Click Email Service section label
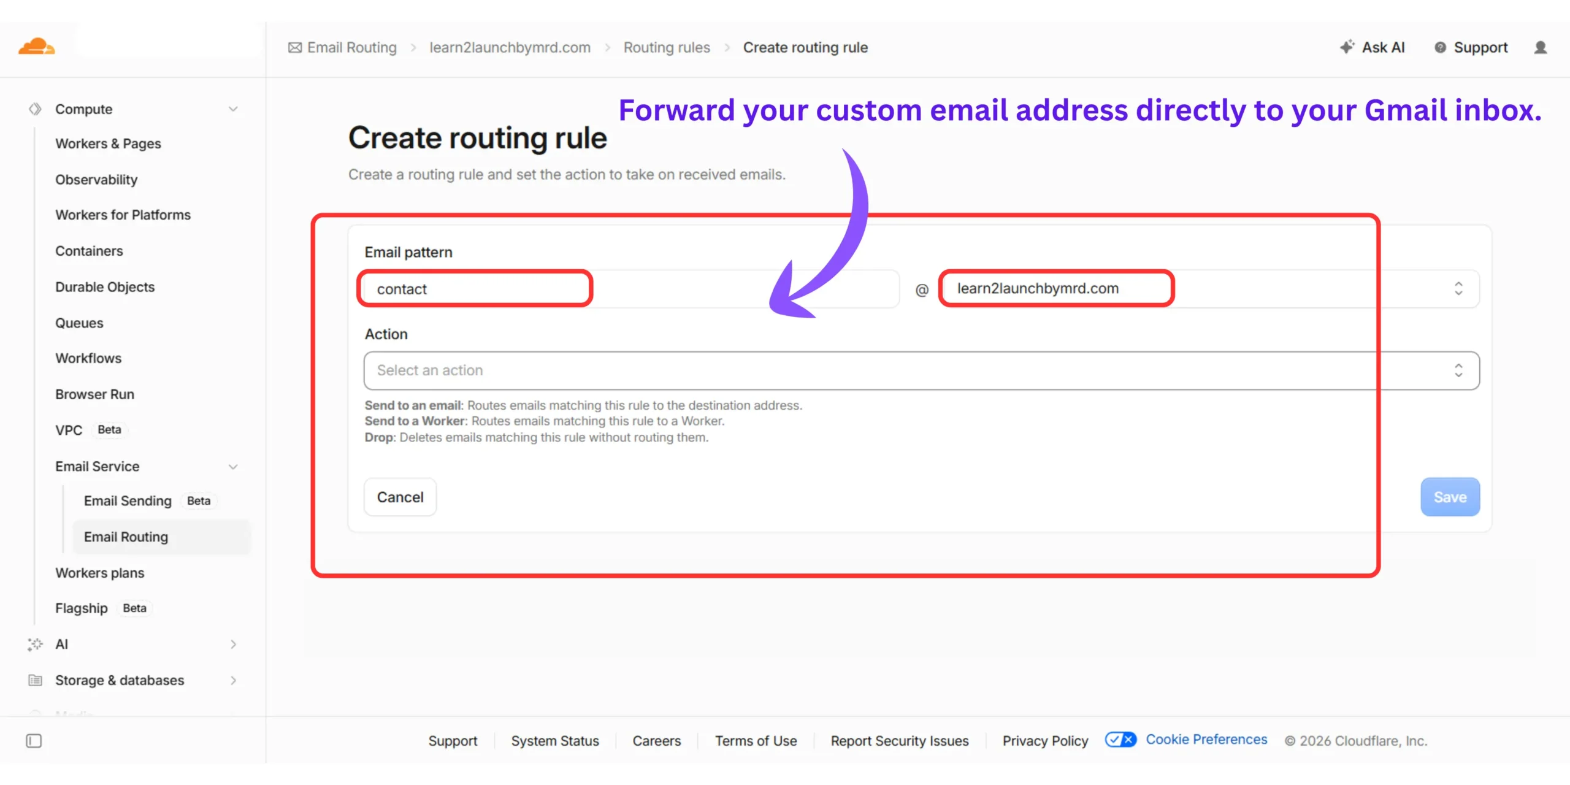 [x=97, y=467]
